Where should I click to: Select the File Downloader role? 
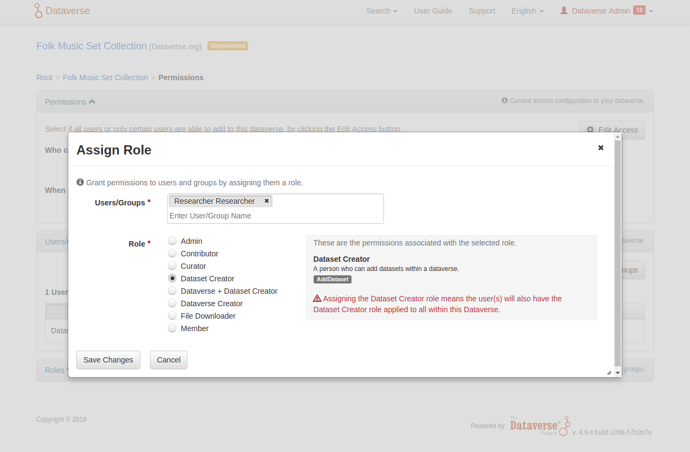click(172, 316)
